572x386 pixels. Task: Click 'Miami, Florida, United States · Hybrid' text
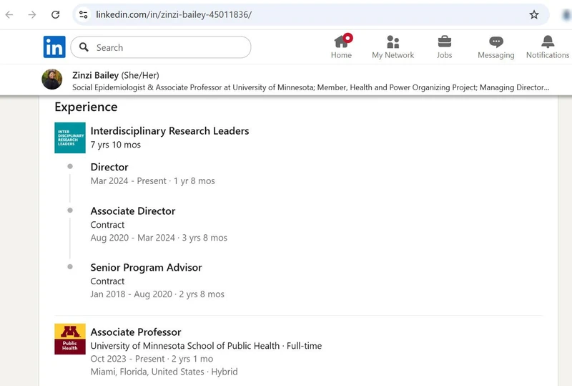(164, 372)
